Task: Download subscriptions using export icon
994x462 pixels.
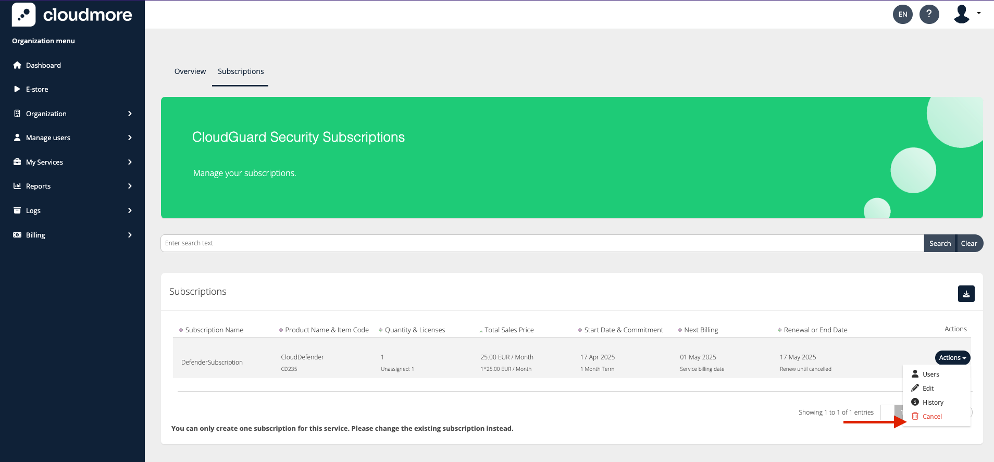Action: point(966,294)
